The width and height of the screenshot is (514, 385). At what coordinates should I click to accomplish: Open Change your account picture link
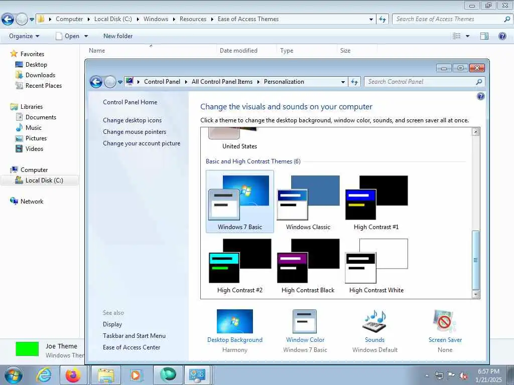tap(141, 143)
